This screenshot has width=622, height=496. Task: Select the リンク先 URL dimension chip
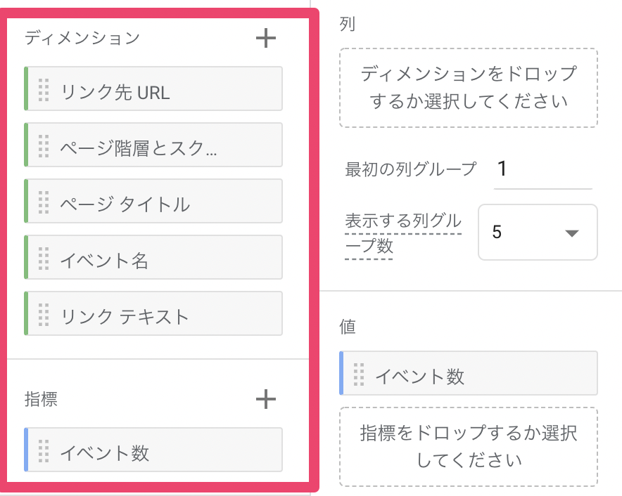[162, 89]
